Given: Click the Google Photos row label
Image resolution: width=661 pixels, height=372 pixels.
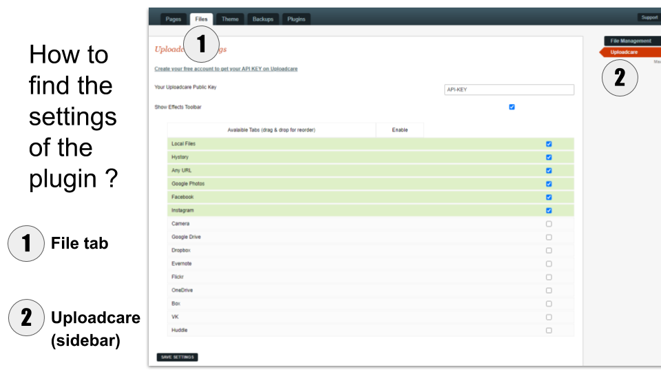Looking at the screenshot, I should (188, 184).
